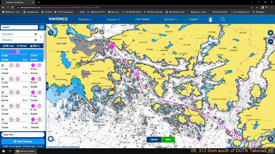Click the Start point input
This screenshot has height=154, width=275.
[18, 34]
